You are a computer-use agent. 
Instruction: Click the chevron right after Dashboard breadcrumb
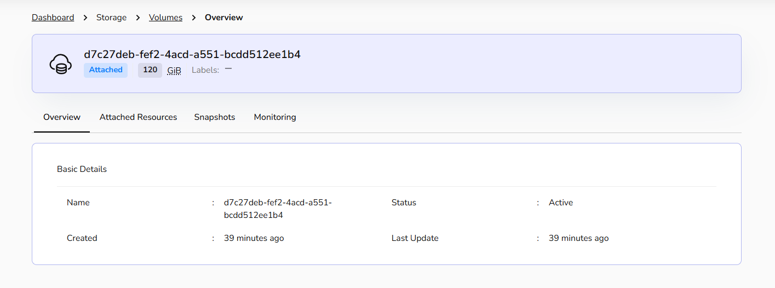point(85,18)
